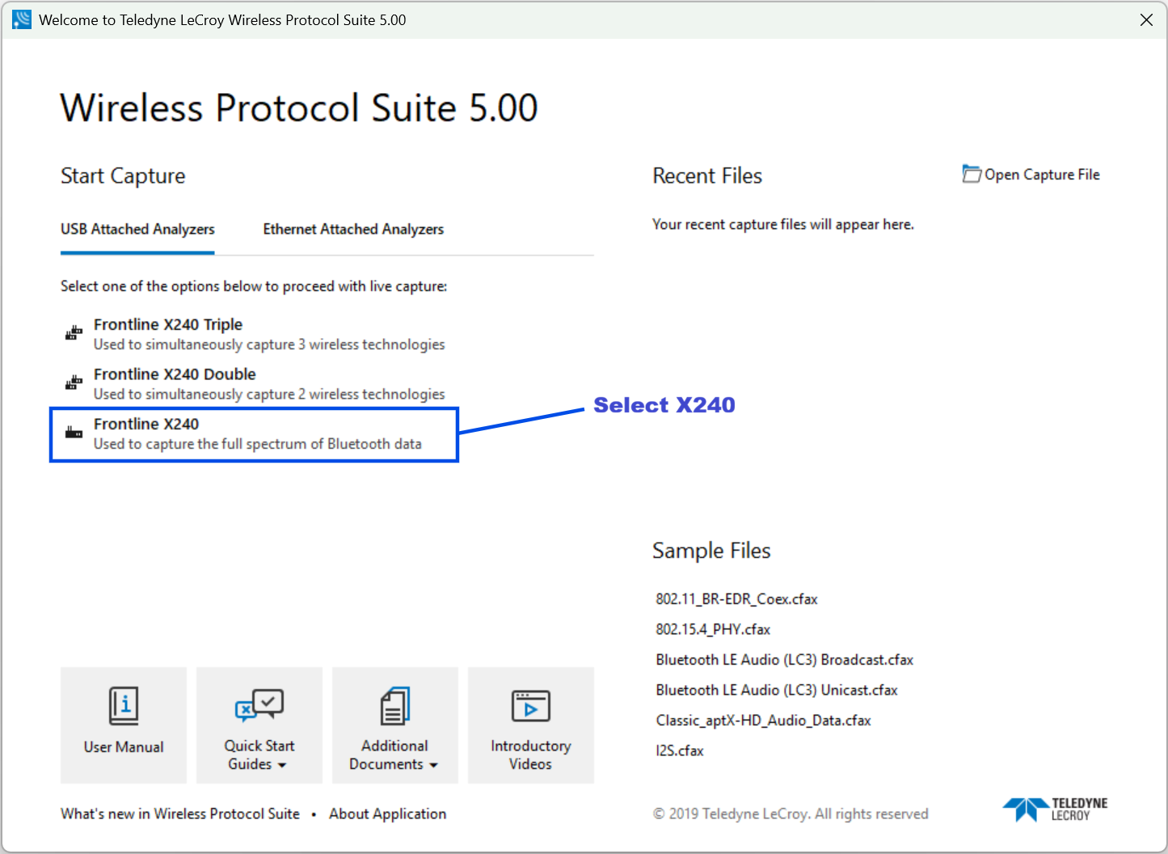1168x854 pixels.
Task: Click the Additional Documents pages icon
Action: pos(395,706)
